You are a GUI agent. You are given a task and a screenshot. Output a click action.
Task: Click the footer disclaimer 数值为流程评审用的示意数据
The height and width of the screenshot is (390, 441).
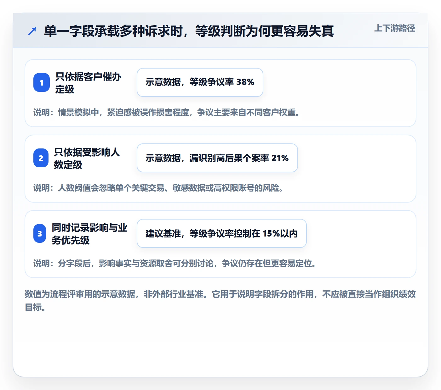tap(220, 301)
